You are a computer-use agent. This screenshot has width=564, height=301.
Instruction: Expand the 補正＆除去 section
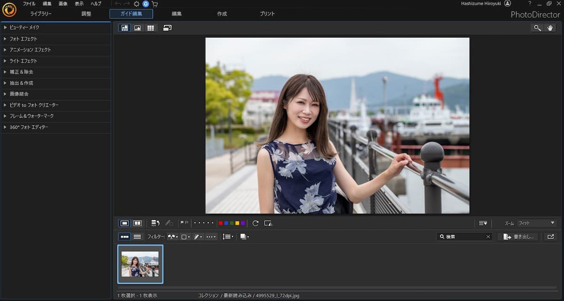21,72
